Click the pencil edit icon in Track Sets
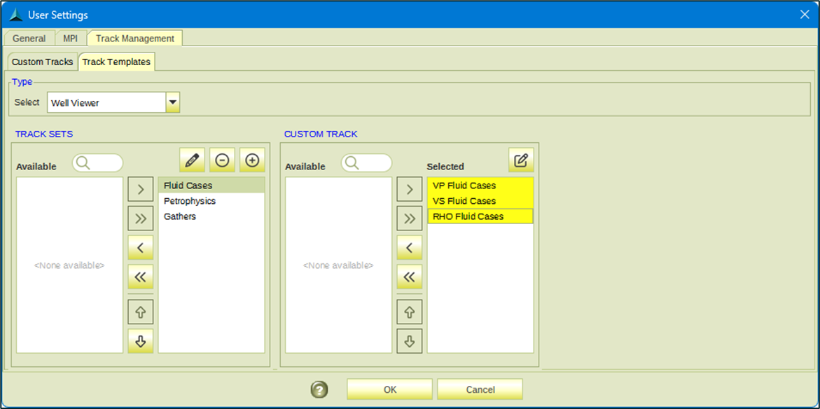820x409 pixels. [x=192, y=160]
